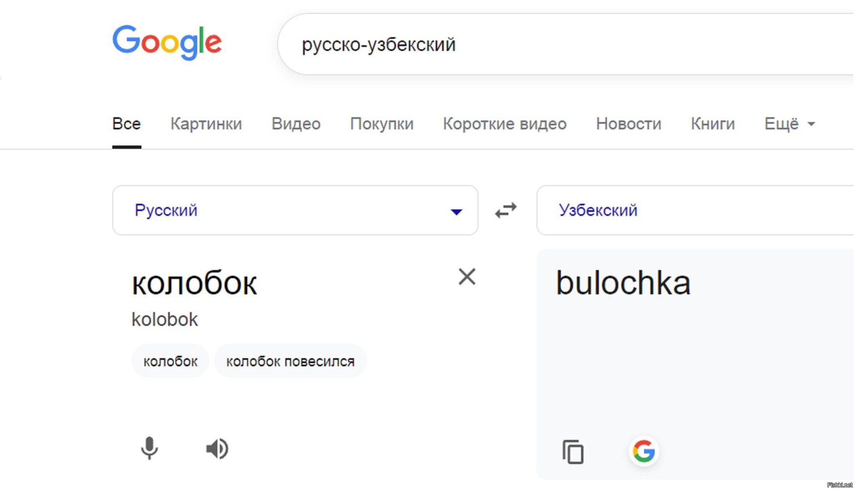Switch to the Новости tab
The height and width of the screenshot is (490, 855).
(x=629, y=124)
